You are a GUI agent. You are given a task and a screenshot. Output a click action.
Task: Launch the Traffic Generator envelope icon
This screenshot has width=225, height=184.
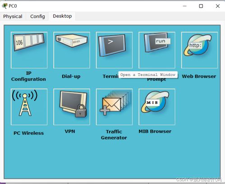click(114, 107)
